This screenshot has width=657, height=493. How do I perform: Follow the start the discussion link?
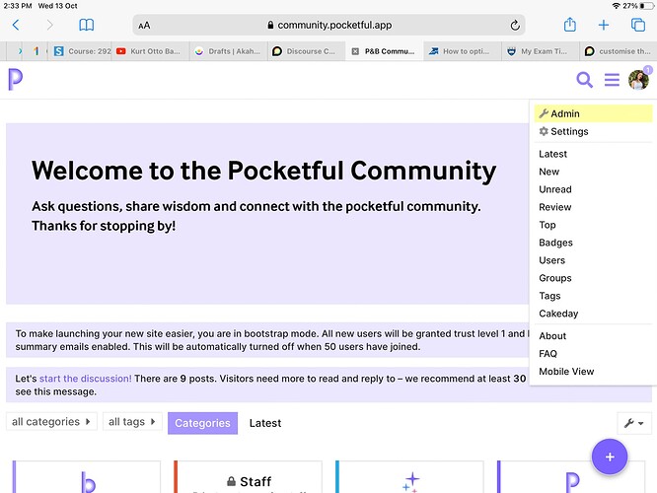coord(86,379)
